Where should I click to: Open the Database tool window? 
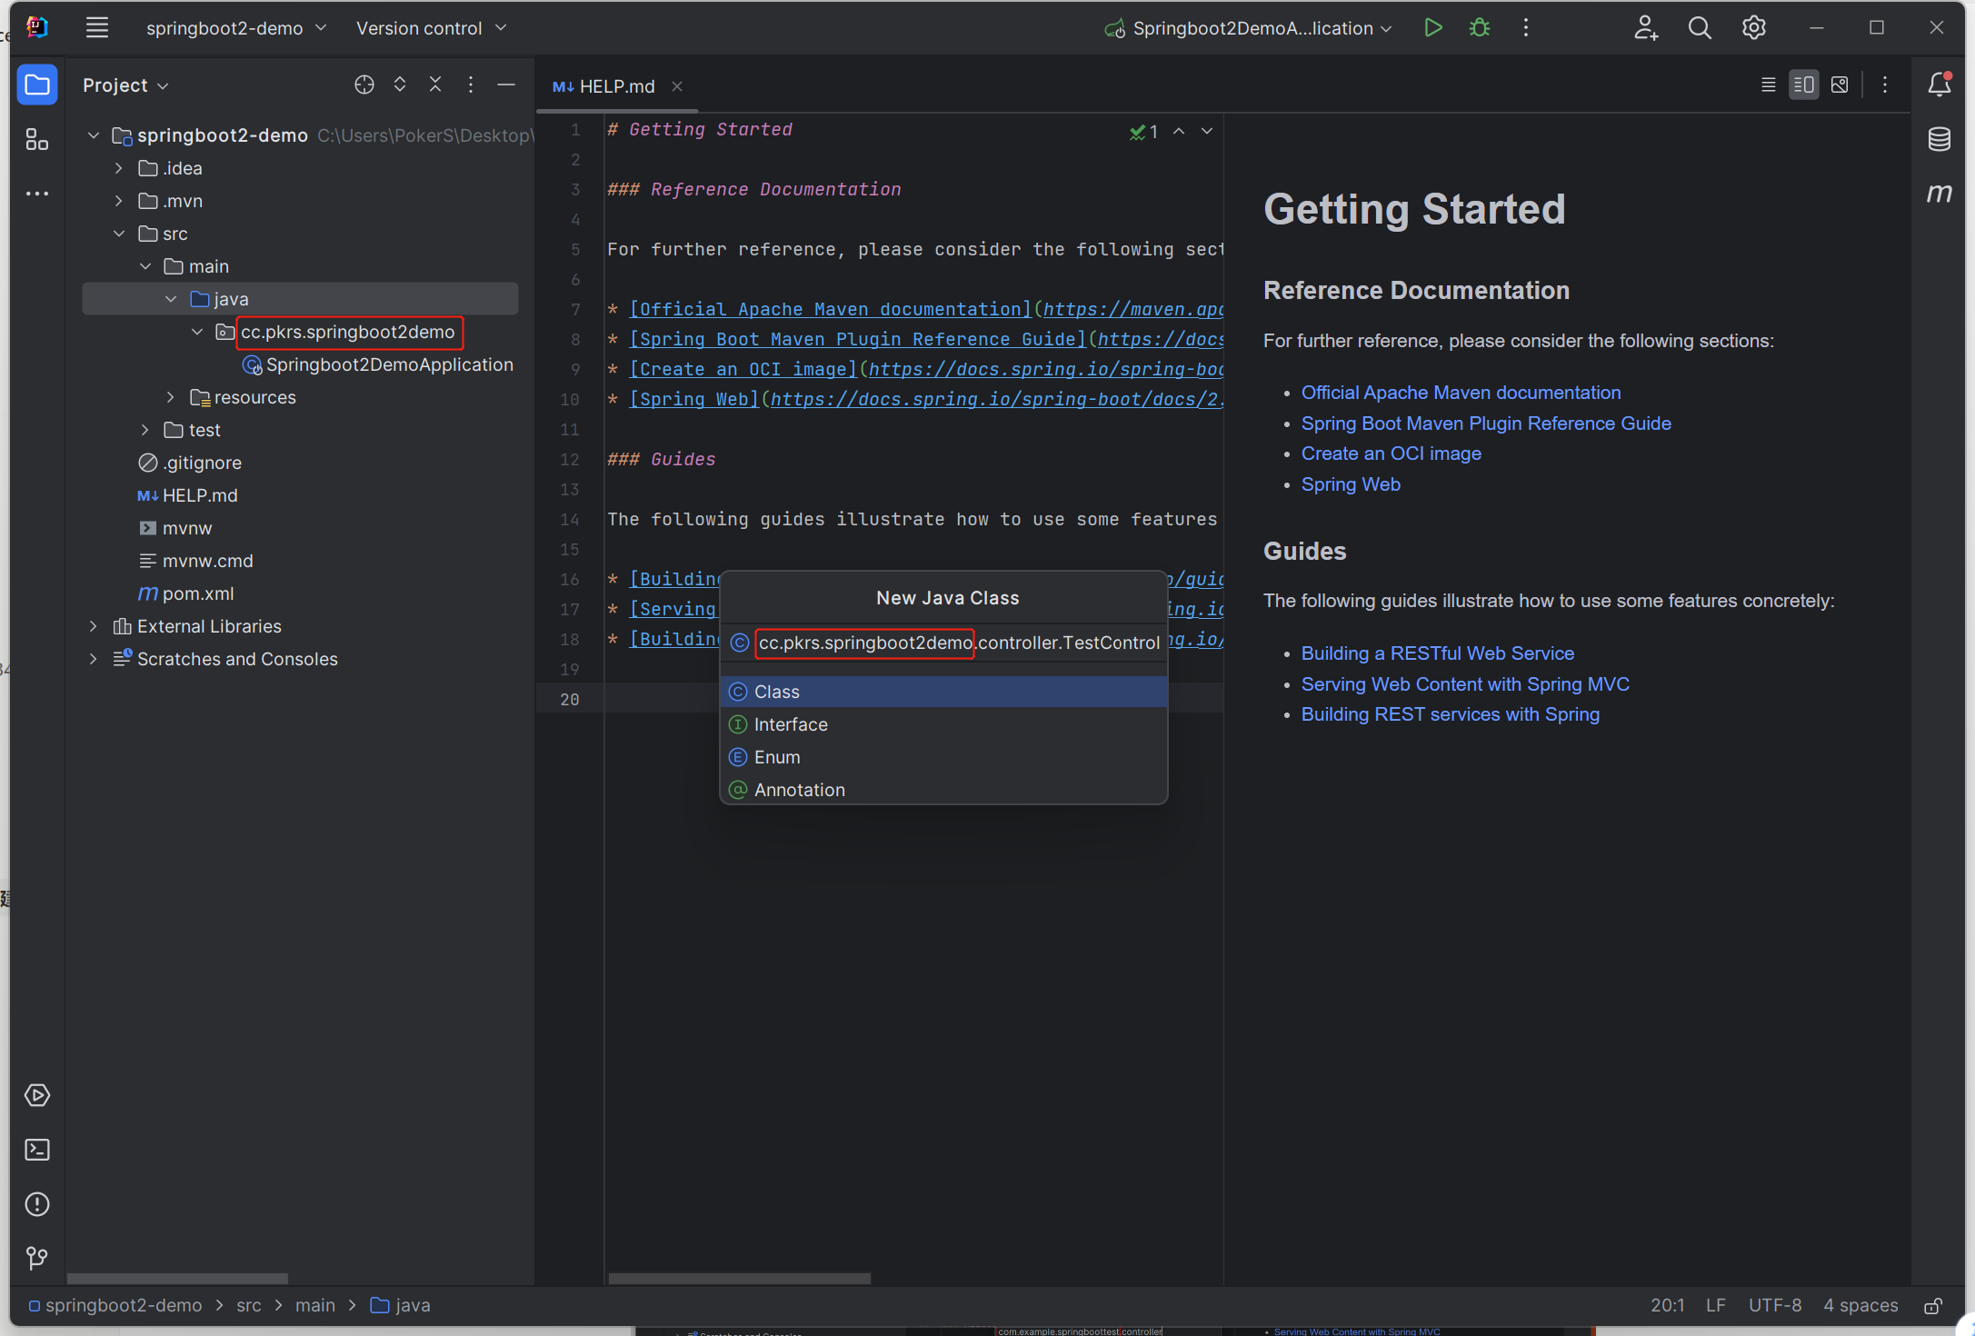click(1939, 139)
